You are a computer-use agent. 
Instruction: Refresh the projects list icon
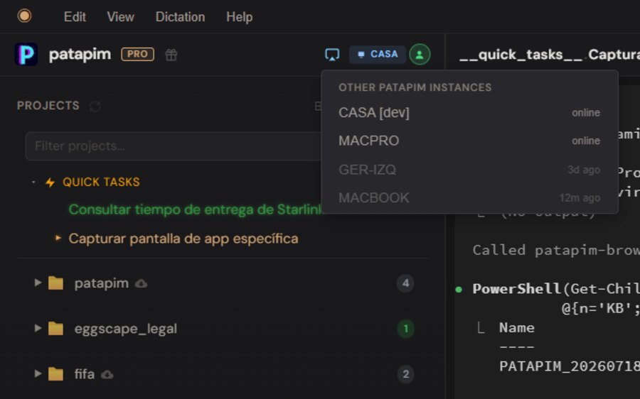tap(95, 106)
